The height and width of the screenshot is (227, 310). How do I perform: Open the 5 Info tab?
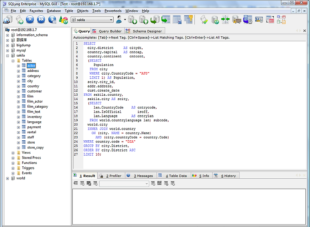pos(201,176)
